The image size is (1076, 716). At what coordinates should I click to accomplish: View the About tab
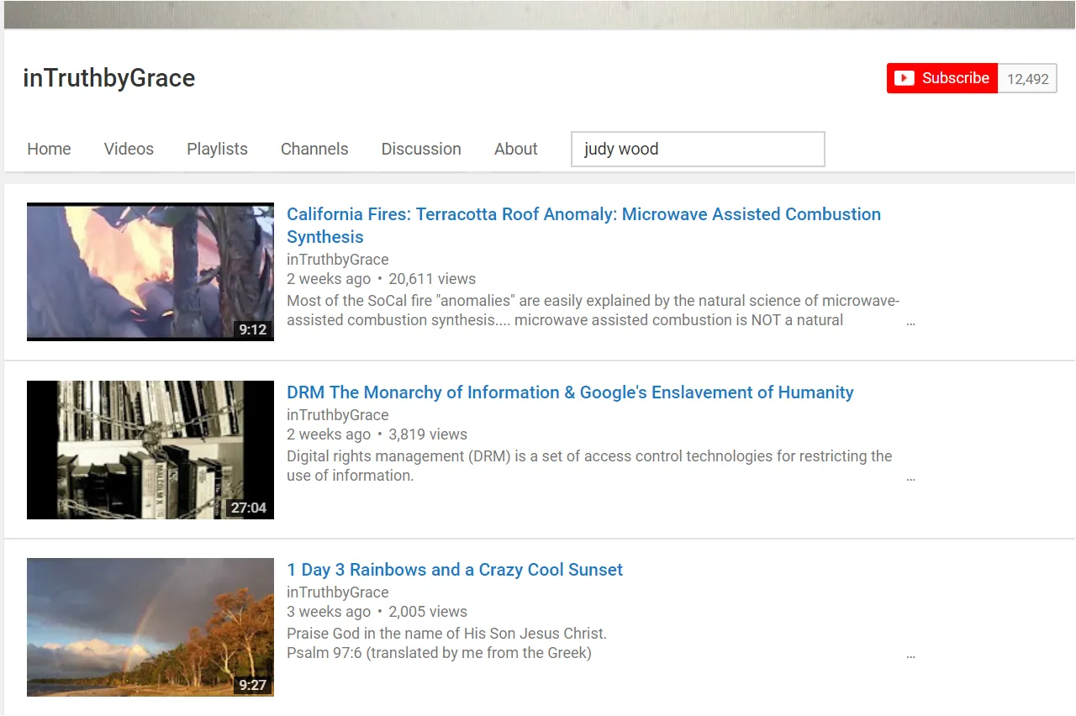[516, 149]
